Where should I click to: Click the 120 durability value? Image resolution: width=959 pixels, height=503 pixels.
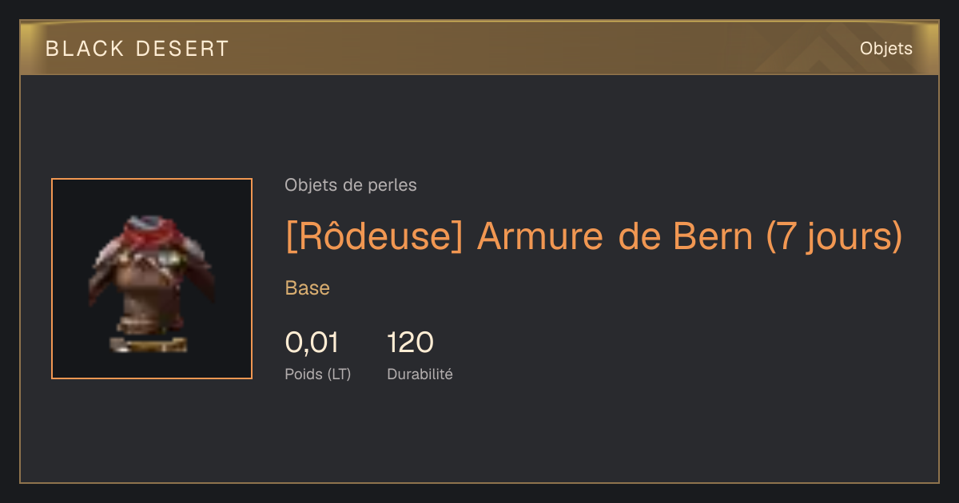411,343
